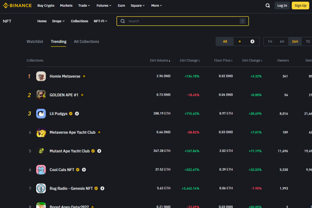The image size is (312, 208).
Task: Click the Lil Pudgys penguin avatar
Action: point(41,114)
